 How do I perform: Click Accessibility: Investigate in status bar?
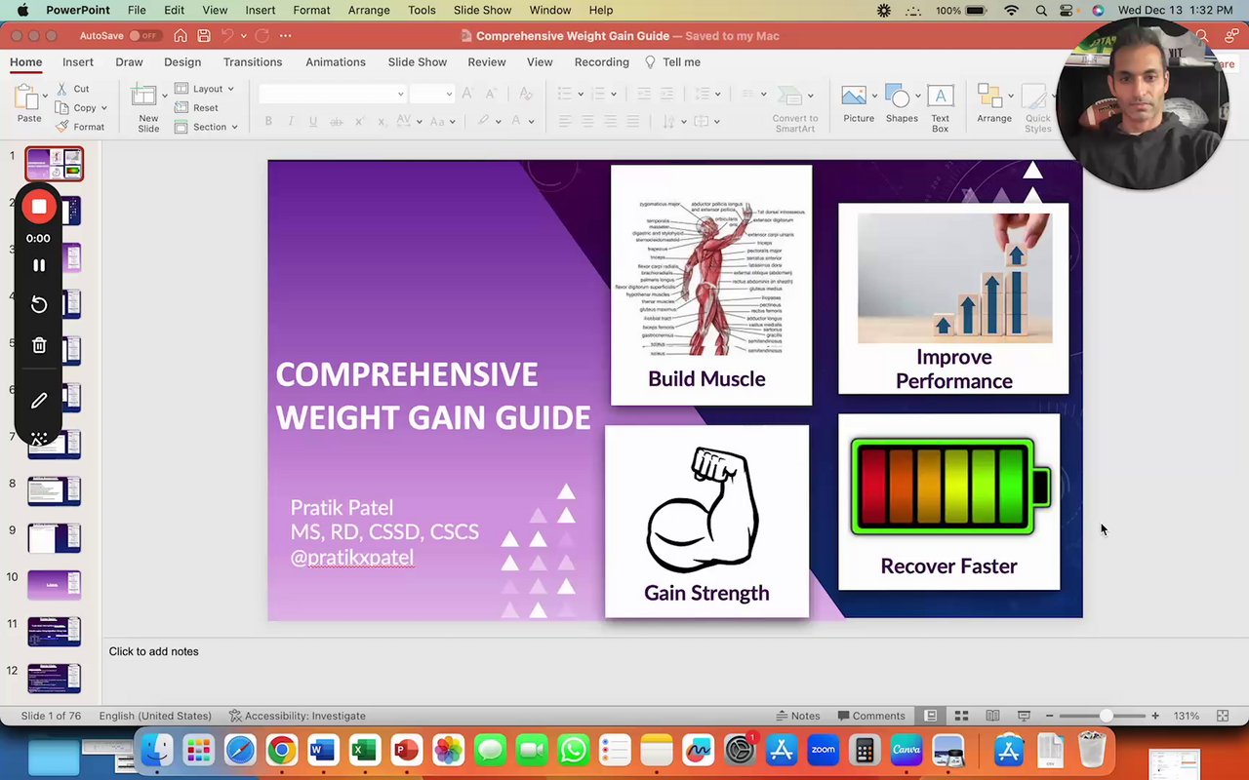coord(298,716)
